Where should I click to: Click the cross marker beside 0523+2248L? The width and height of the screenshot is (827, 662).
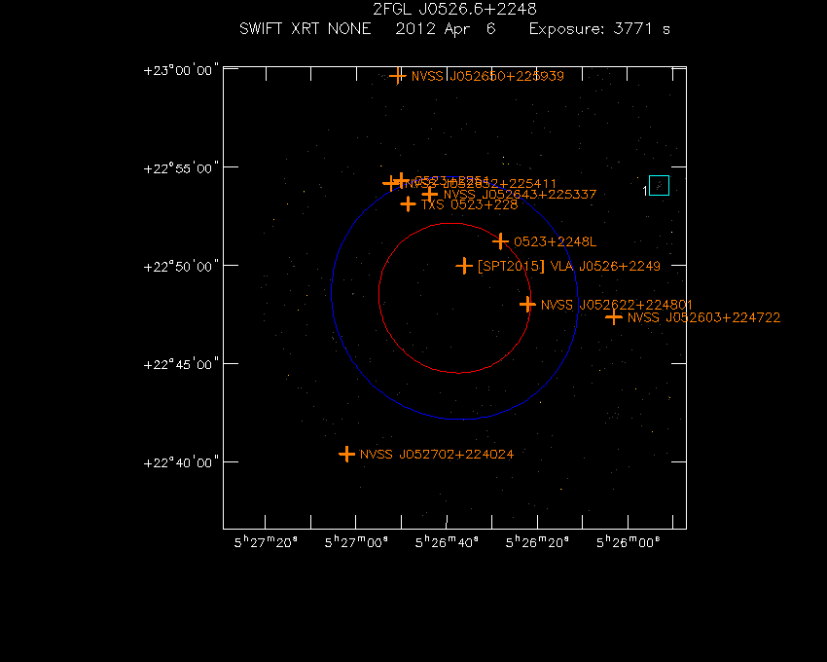point(500,241)
